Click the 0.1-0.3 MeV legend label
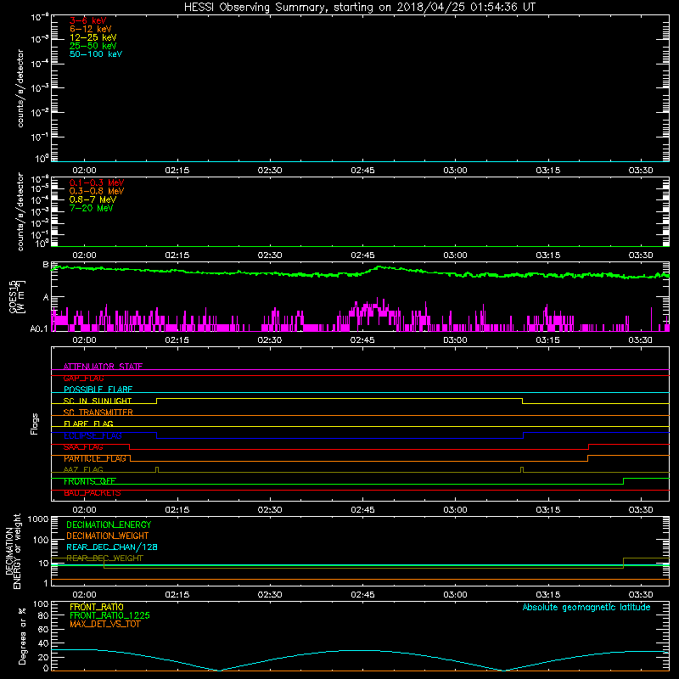The height and width of the screenshot is (679, 679). tap(97, 182)
